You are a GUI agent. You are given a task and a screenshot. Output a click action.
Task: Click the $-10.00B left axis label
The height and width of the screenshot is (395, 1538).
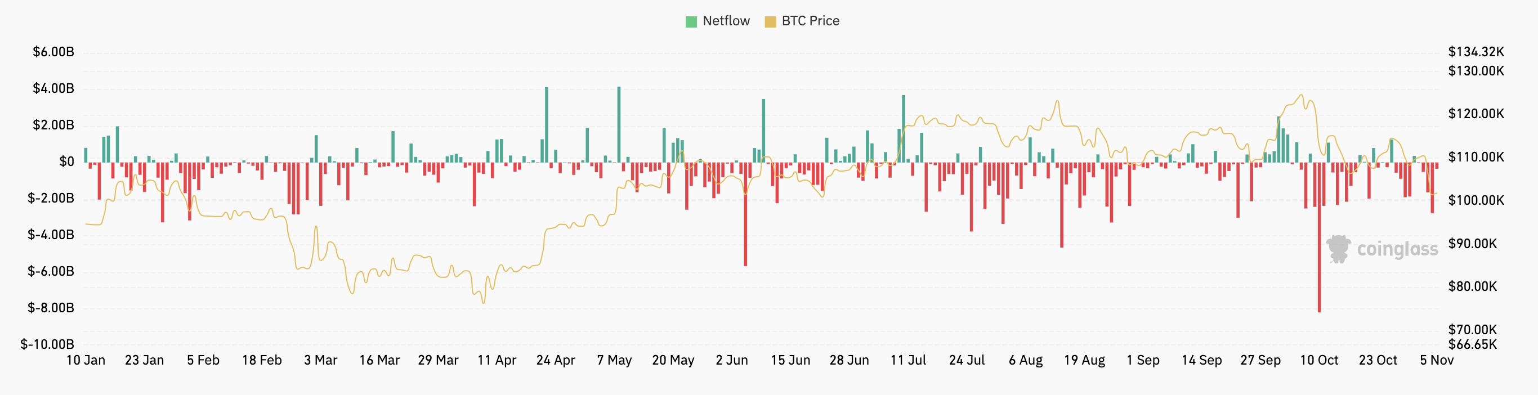point(47,344)
